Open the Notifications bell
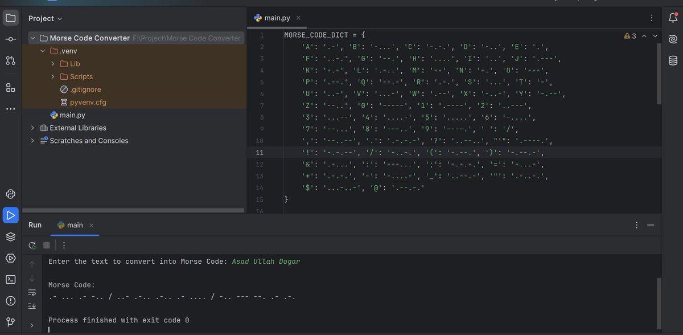This screenshot has width=683, height=335. pyautogui.click(x=673, y=18)
